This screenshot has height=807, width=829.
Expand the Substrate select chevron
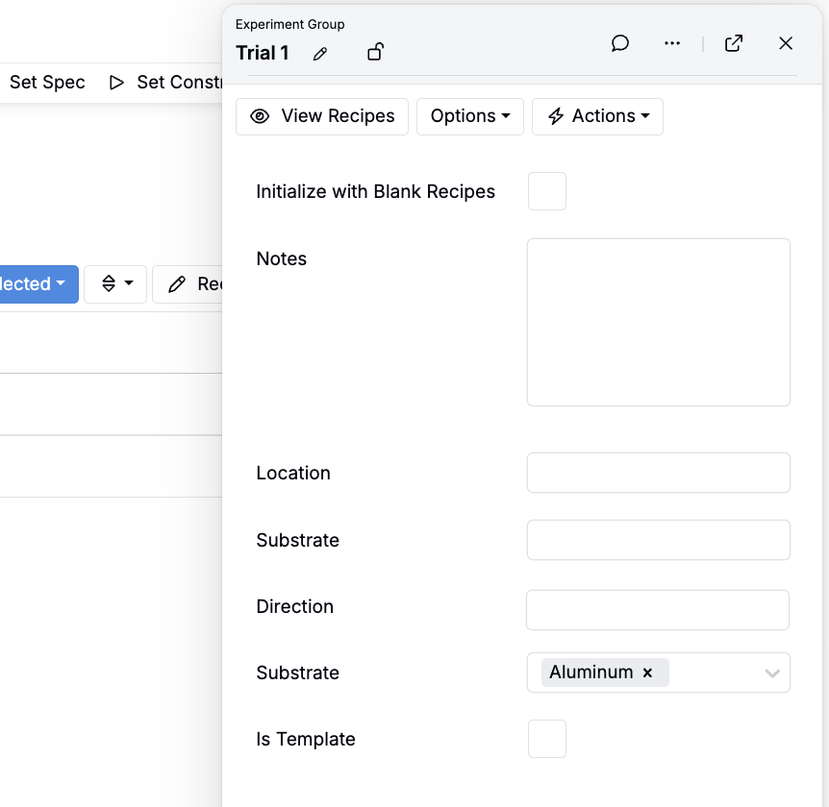[x=771, y=673]
